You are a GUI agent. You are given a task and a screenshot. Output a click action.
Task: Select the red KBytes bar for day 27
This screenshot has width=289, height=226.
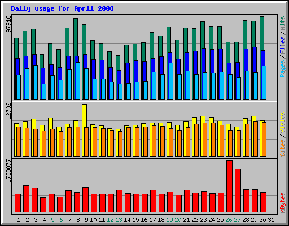pyautogui.click(x=238, y=191)
